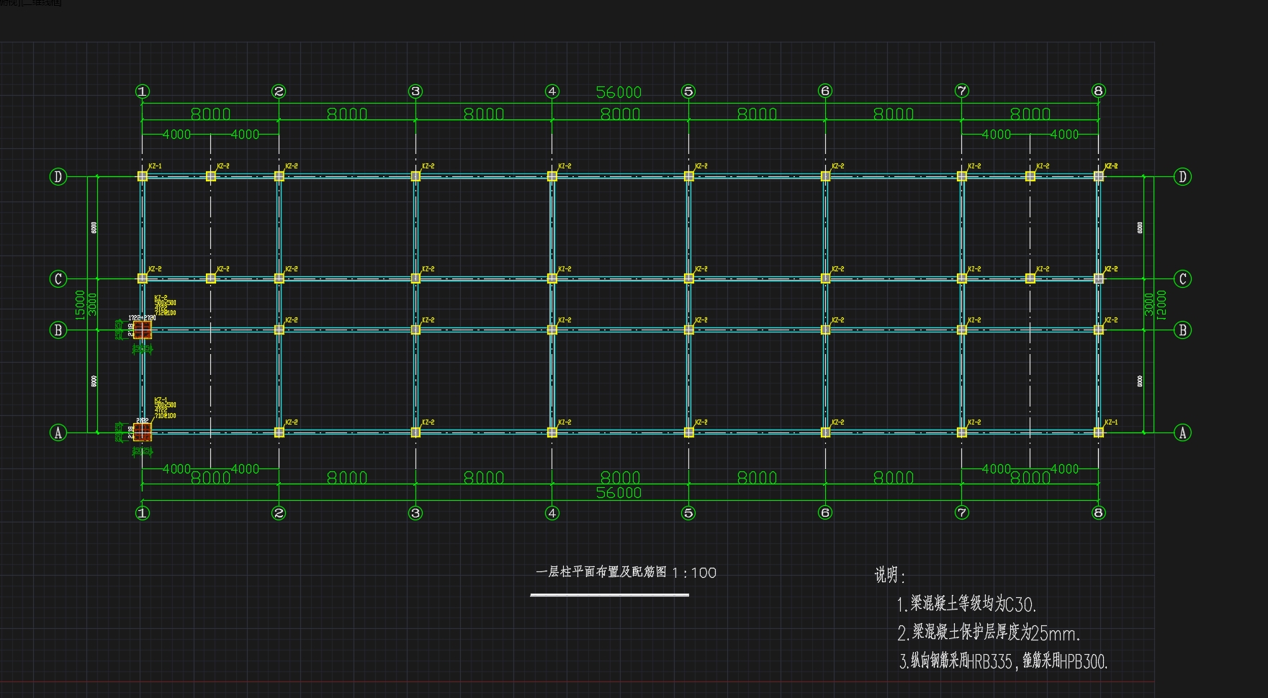Screen dimensions: 1268x698
Task: Select the top 8000 dimension between axes 5 and 6
Action: tap(757, 114)
